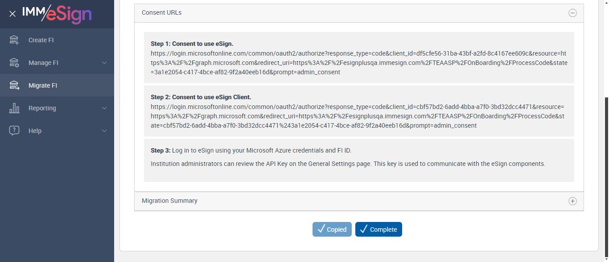Click the IMM eSign logo
Image resolution: width=609 pixels, height=262 pixels.
tap(57, 14)
